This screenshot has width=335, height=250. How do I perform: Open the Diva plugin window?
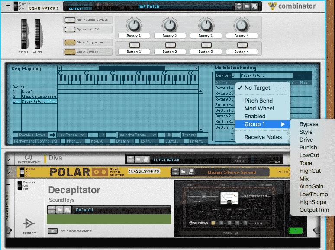239,160
